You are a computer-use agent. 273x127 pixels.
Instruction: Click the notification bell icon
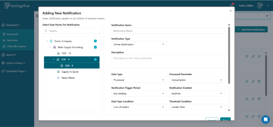click(x=231, y=6)
